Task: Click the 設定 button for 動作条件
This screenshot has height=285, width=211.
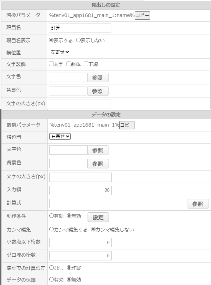Action: click(98, 217)
